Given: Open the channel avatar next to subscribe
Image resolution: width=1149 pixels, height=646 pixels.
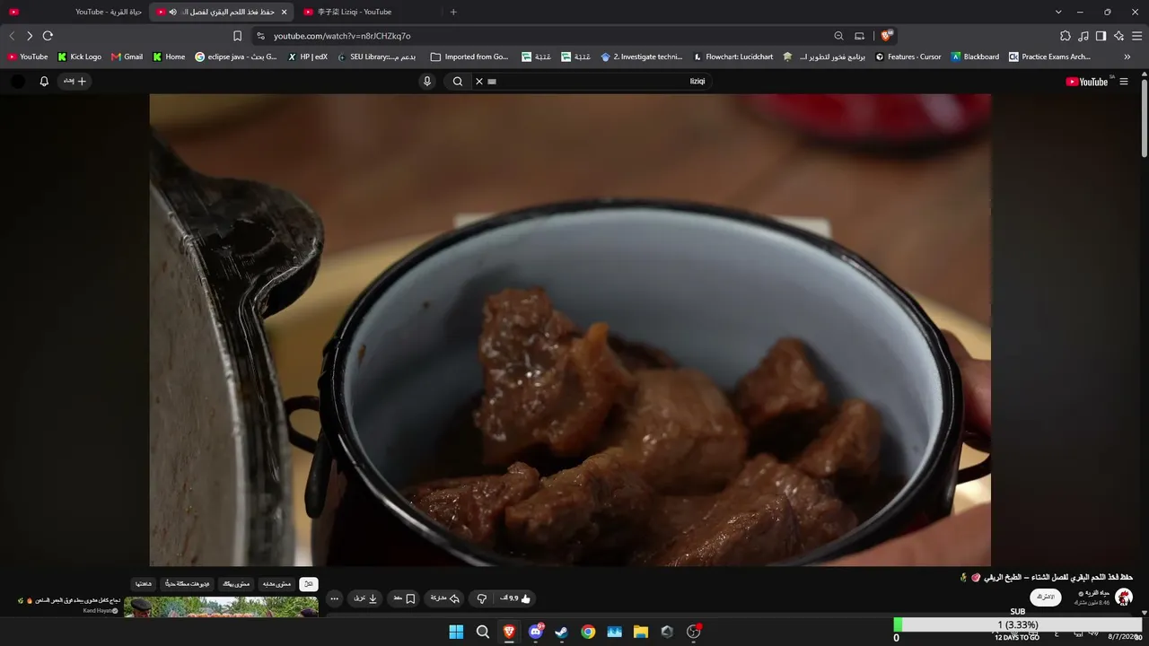Looking at the screenshot, I should tap(1124, 597).
